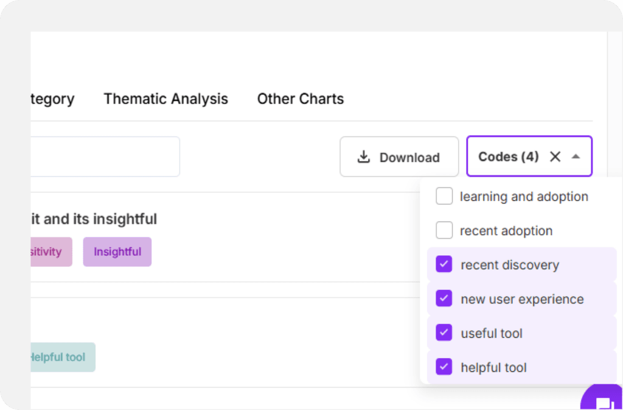Check the learning and adoption checkbox
This screenshot has width=623, height=410.
point(444,196)
